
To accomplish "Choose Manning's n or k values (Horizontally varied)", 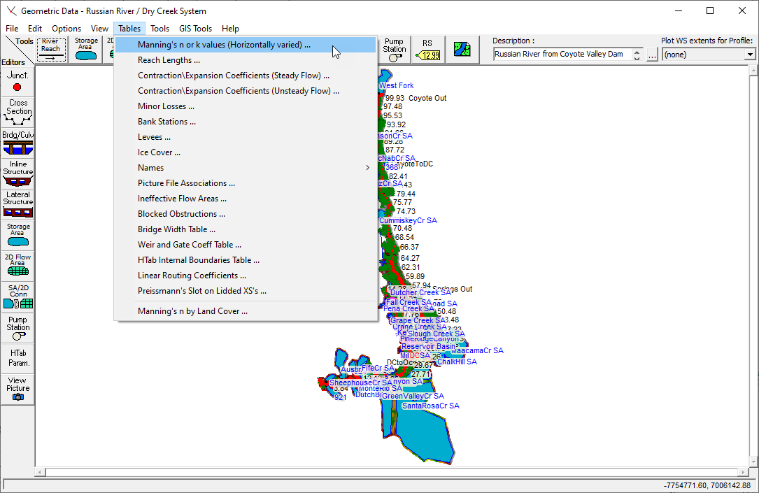I will tap(246, 45).
